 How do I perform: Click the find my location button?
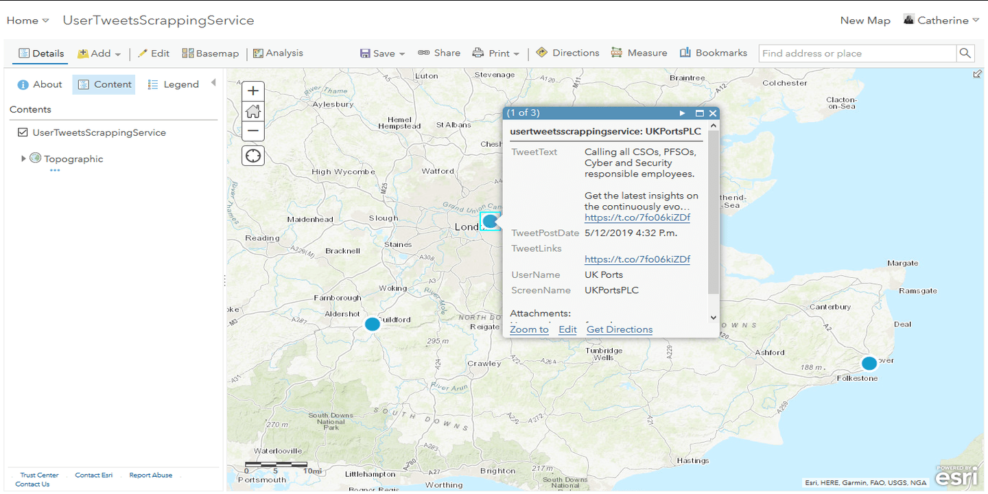pos(253,156)
